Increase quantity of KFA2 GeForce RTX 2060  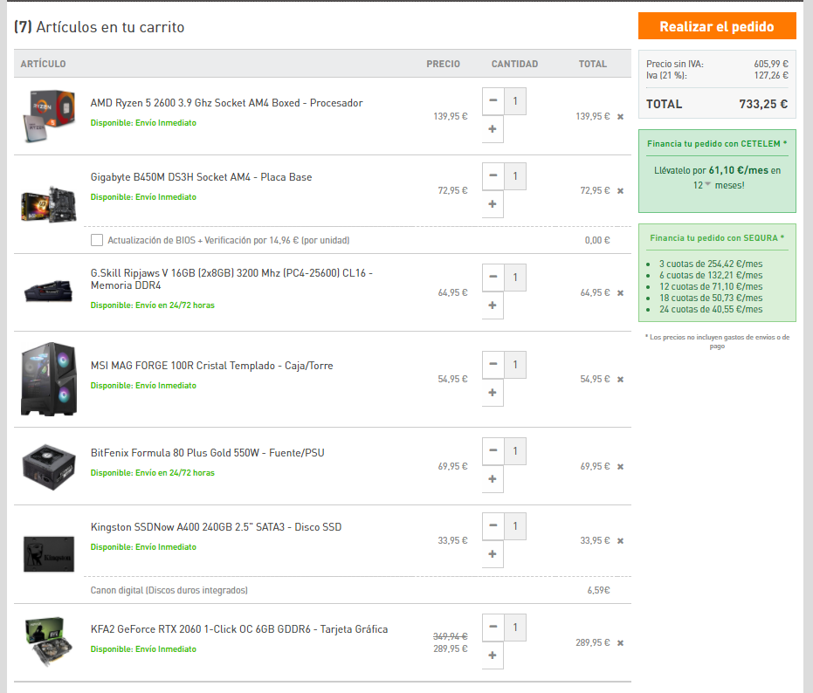pos(493,655)
